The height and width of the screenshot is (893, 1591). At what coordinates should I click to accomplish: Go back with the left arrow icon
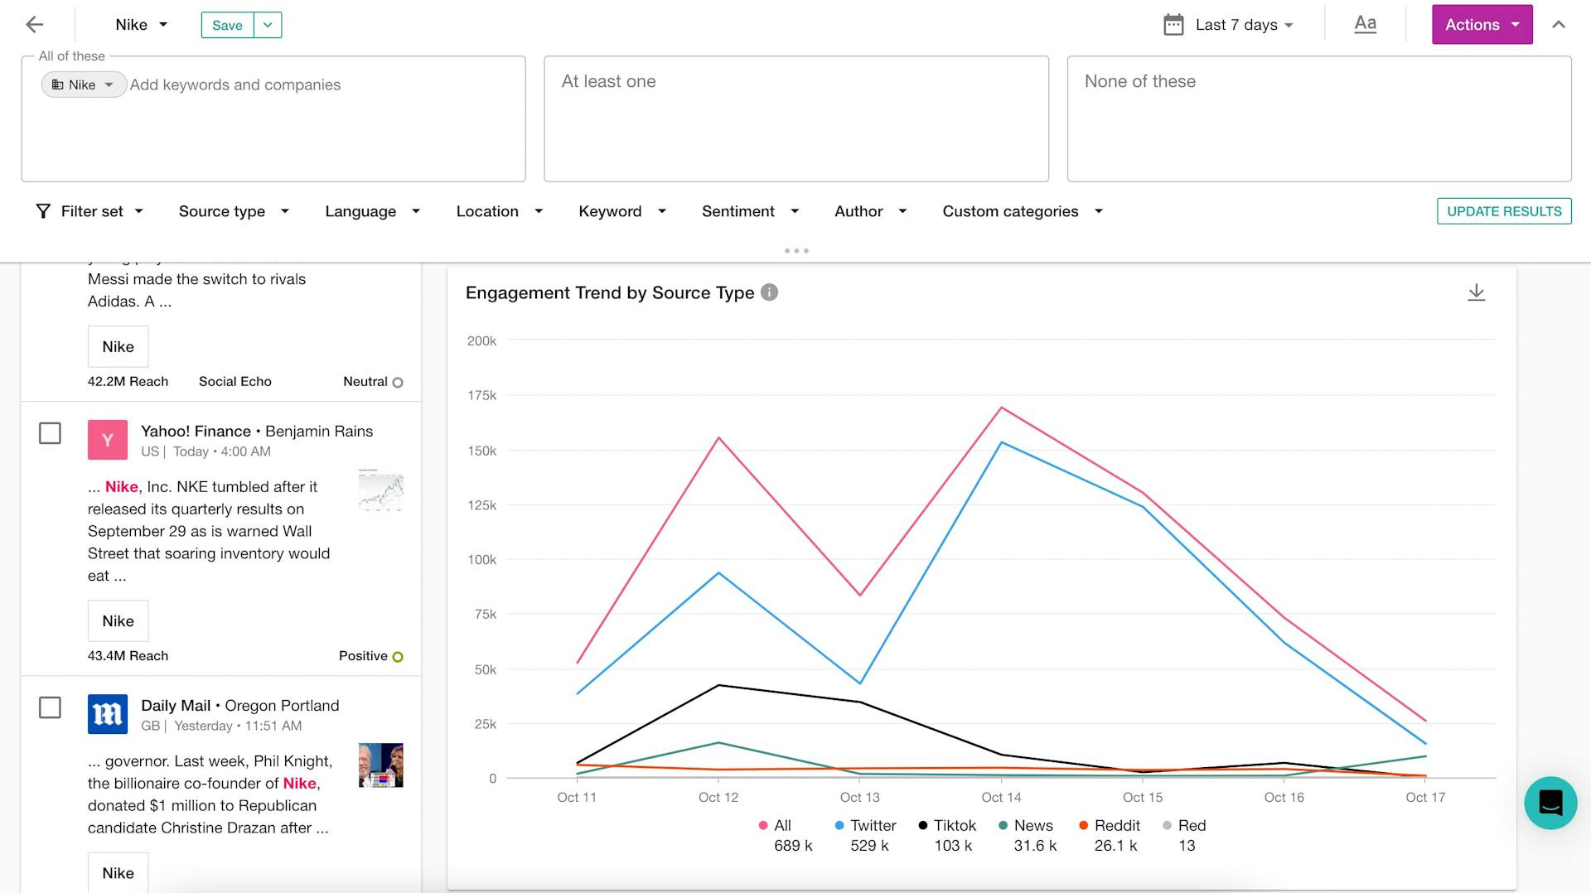click(34, 25)
